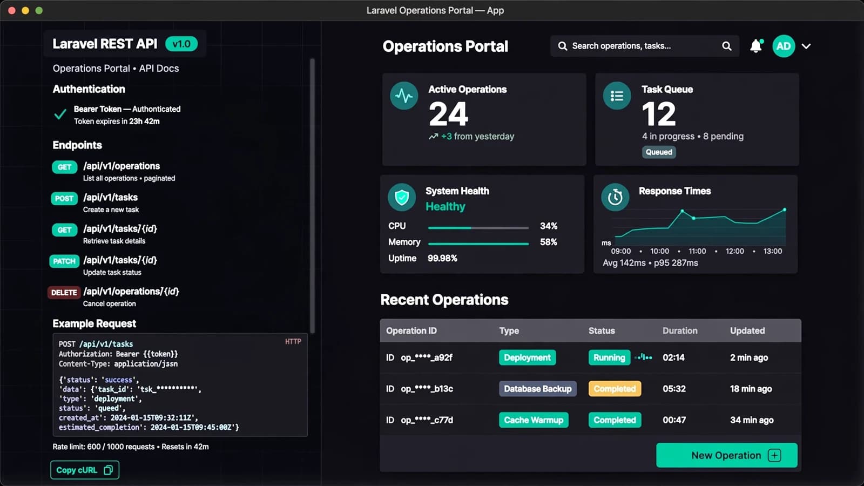The image size is (864, 486).
Task: Click the Avg 142ms • p95 287ms text
Action: (650, 263)
